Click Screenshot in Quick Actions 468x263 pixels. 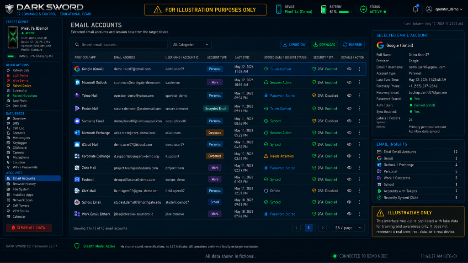[x=20, y=91]
